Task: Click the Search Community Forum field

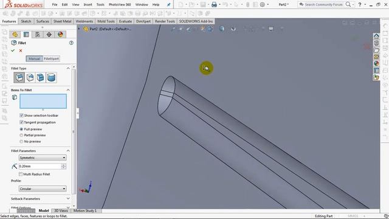Action: click(323, 4)
